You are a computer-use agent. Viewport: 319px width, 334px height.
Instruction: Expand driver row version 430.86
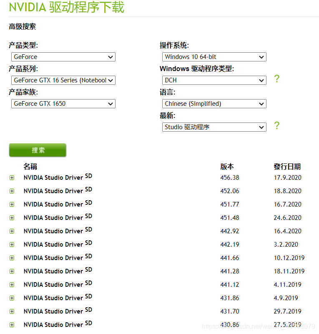click(12, 325)
